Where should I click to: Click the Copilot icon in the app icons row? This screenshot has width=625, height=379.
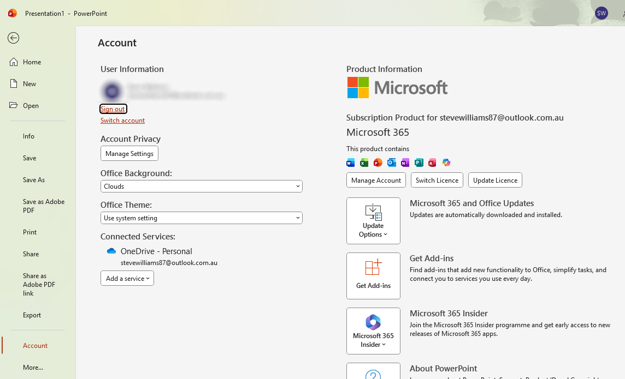click(x=446, y=163)
